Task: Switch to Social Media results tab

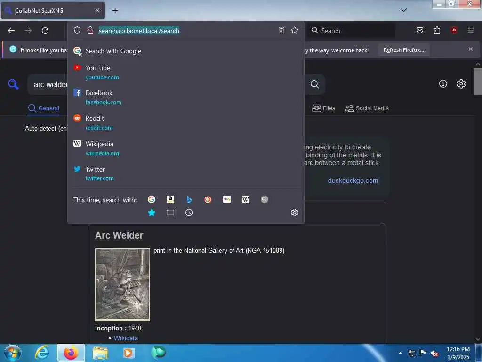Action: coord(367,108)
